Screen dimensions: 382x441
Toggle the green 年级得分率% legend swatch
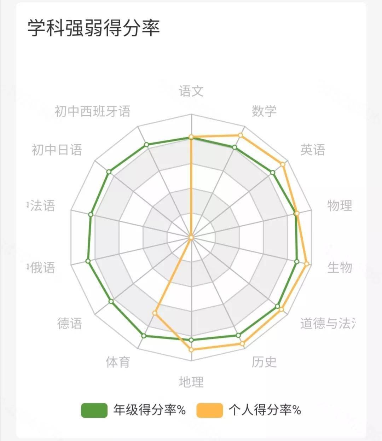(x=94, y=410)
